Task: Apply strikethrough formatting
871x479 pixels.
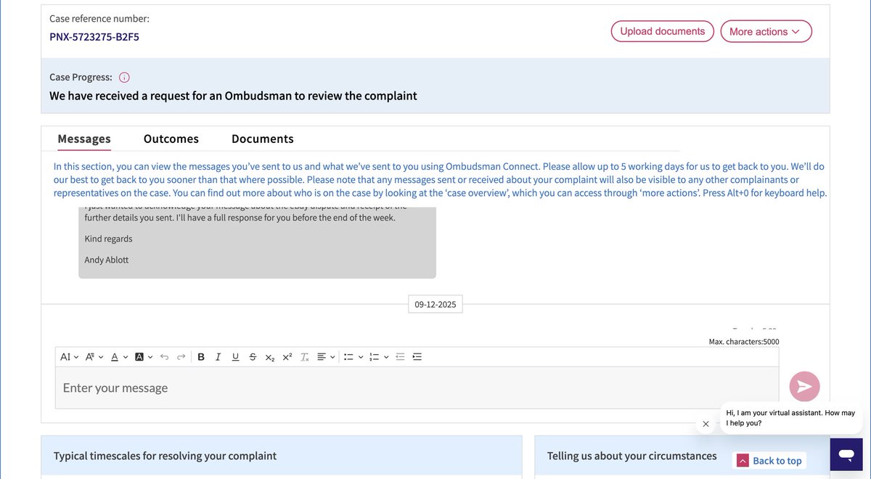Action: pos(253,356)
